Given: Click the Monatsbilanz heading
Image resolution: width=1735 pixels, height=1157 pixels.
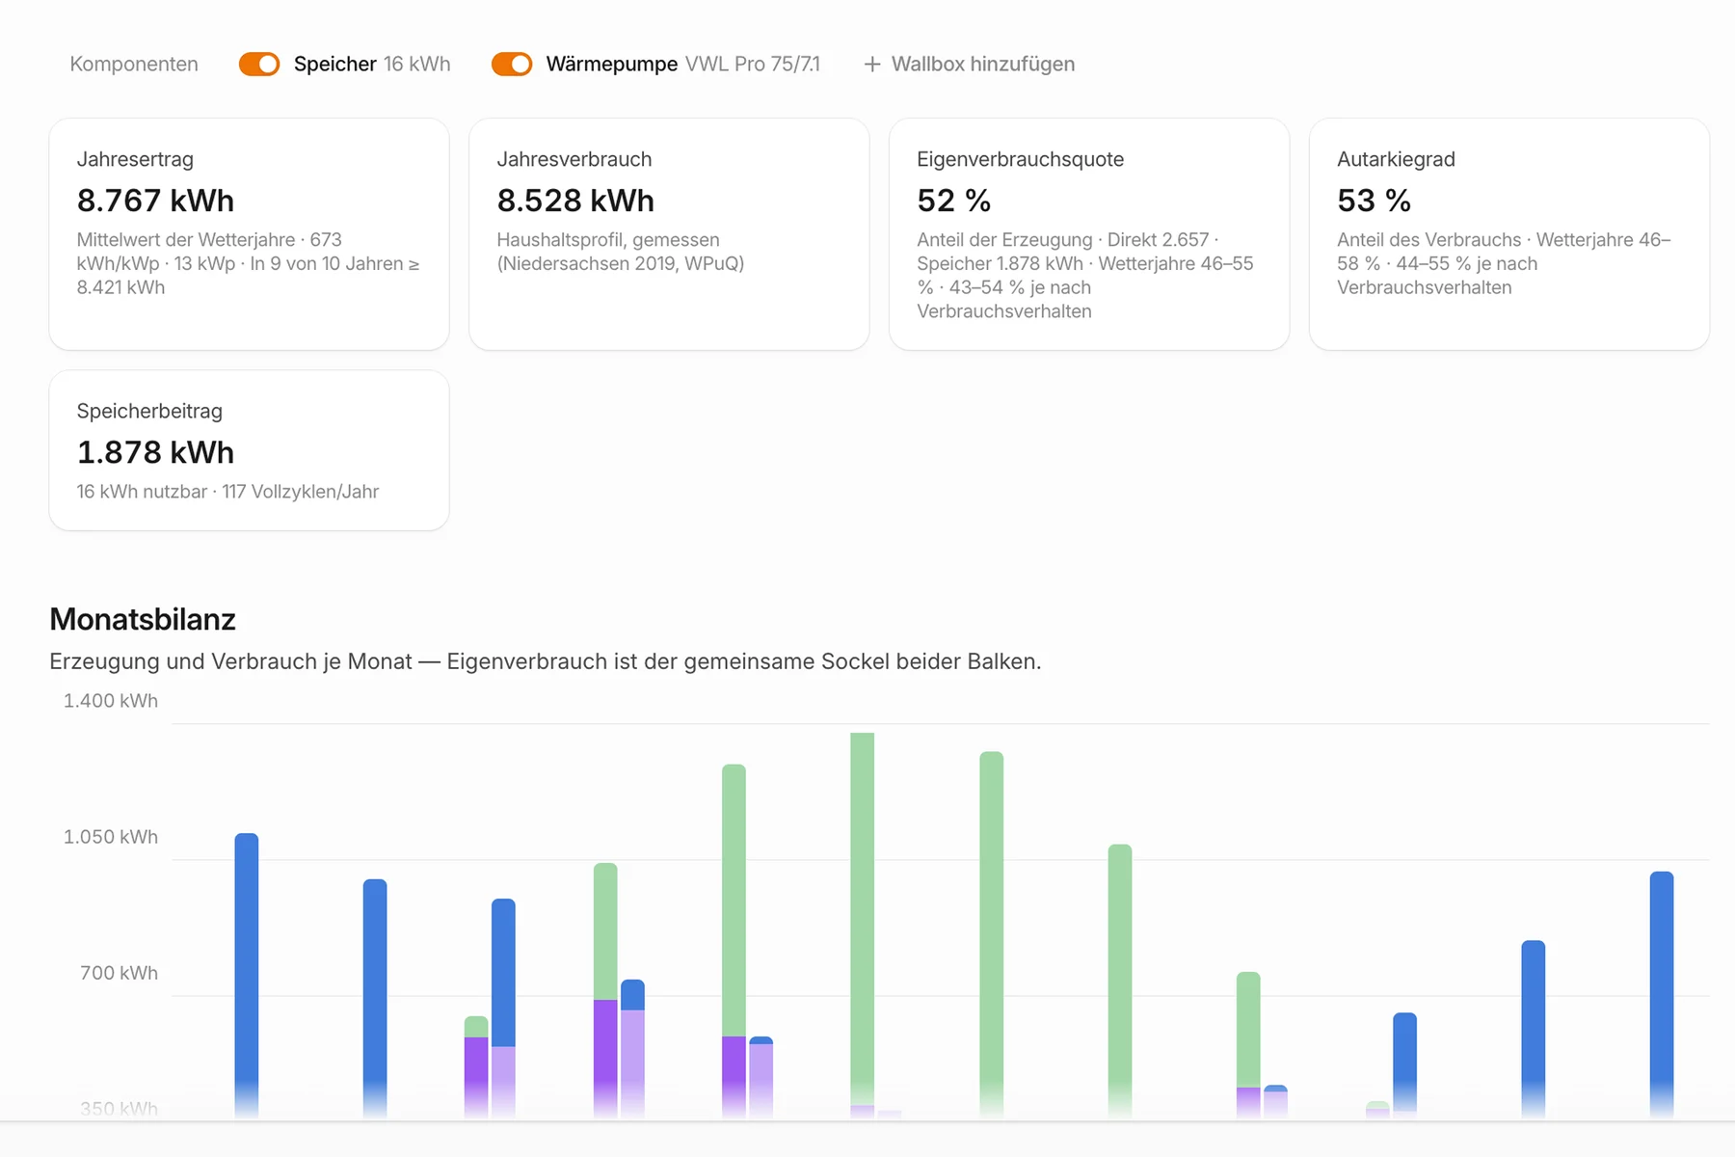Looking at the screenshot, I should point(143,619).
